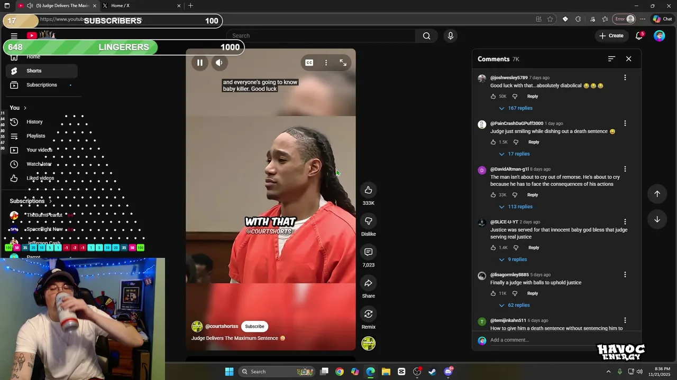Screen dimensions: 677x380
Task: Bookmark this page with the star icon
Action: point(551,19)
